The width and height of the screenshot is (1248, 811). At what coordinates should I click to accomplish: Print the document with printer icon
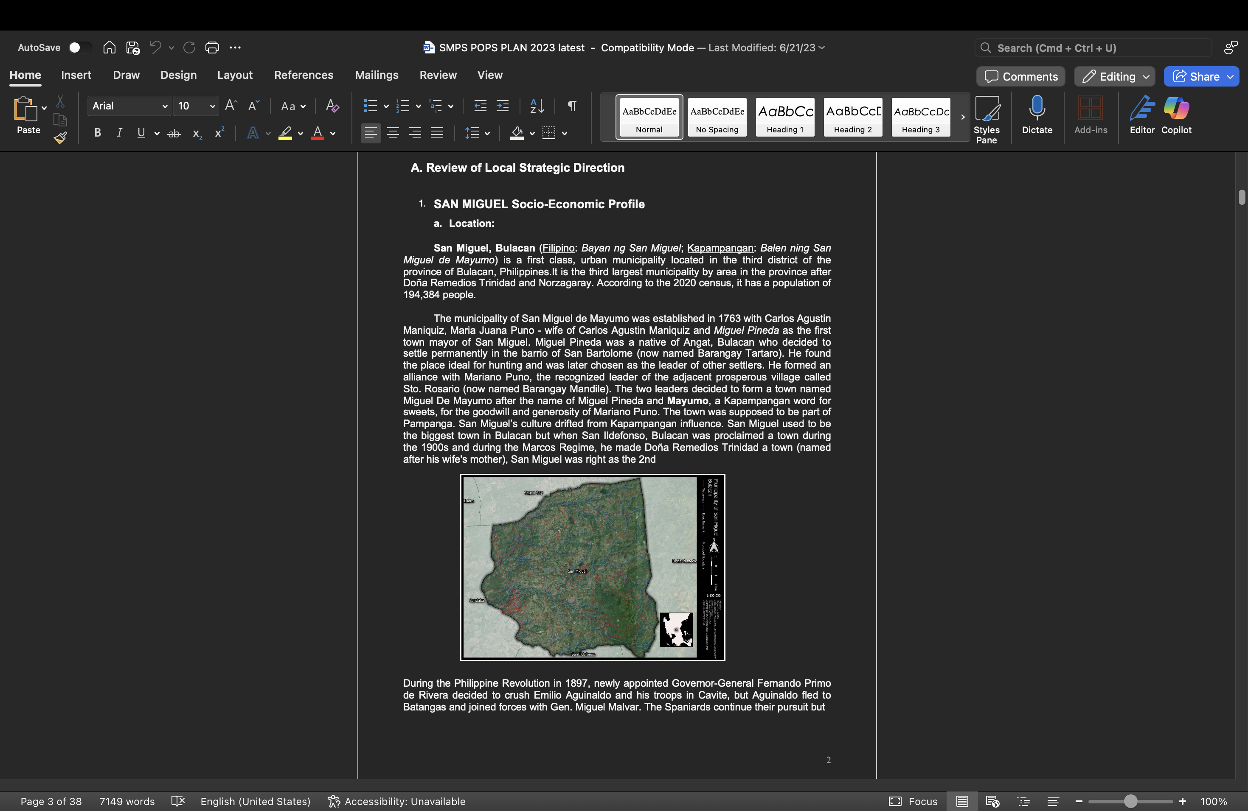212,48
